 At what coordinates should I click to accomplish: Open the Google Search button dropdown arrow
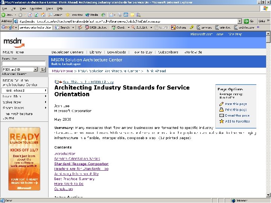[x=73, y=27]
